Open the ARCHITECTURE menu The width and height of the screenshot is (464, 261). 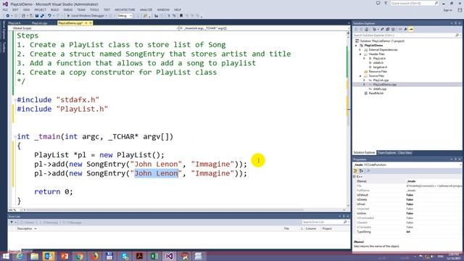[125, 9]
